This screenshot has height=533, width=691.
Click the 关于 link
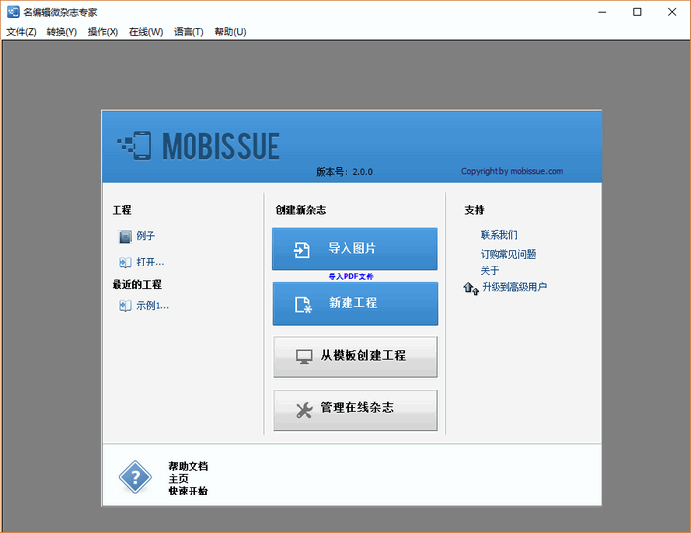[490, 270]
